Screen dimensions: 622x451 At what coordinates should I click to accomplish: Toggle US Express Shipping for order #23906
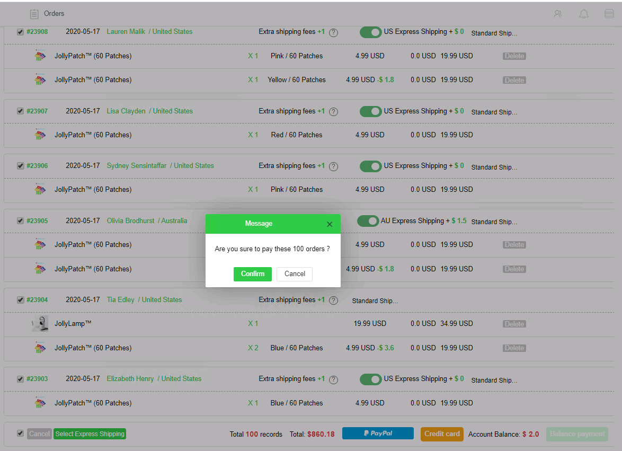tap(370, 166)
